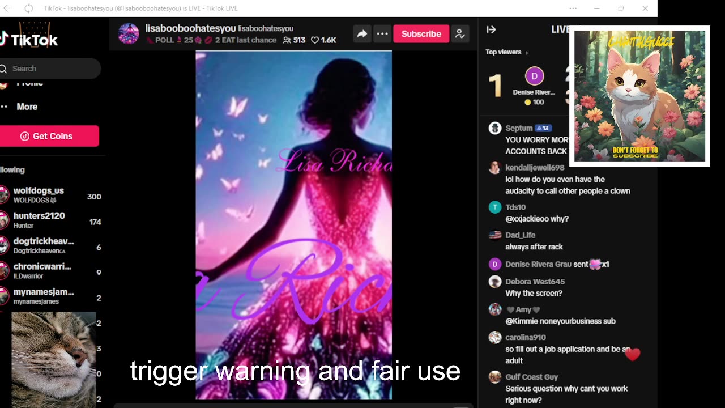Click sleeping cat overlay picture
Screen dimensions: 725x408
(x=54, y=360)
